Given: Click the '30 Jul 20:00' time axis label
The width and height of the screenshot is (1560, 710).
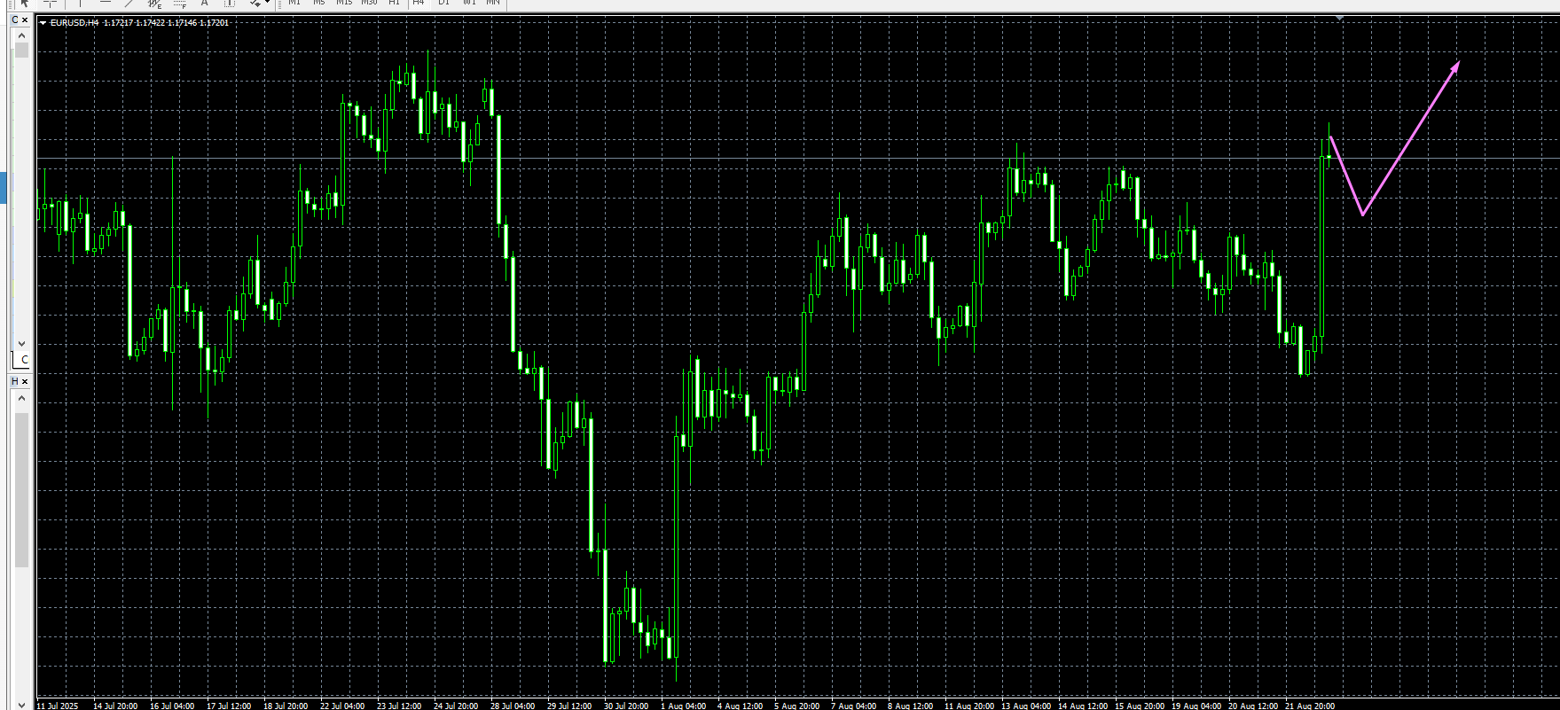Looking at the screenshot, I should (626, 706).
